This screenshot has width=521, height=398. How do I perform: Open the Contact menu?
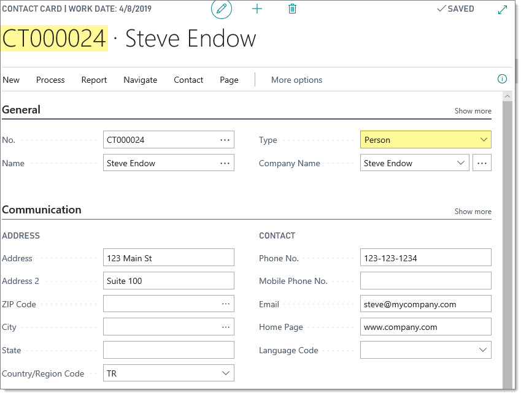tap(188, 80)
